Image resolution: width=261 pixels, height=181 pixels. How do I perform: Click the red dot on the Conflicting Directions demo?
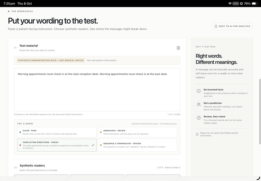click(20, 145)
